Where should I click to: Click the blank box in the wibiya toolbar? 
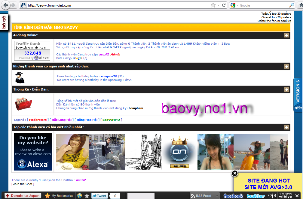click(141, 196)
